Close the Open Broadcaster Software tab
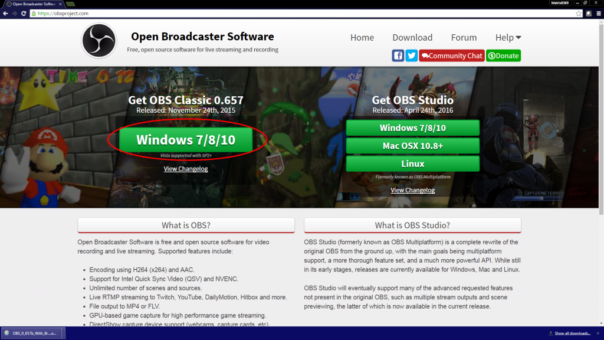 tap(60, 4)
